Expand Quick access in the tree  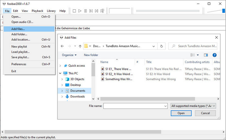coord(60,66)
